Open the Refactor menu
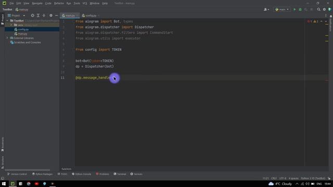This screenshot has width=333, height=187. pos(59,4)
